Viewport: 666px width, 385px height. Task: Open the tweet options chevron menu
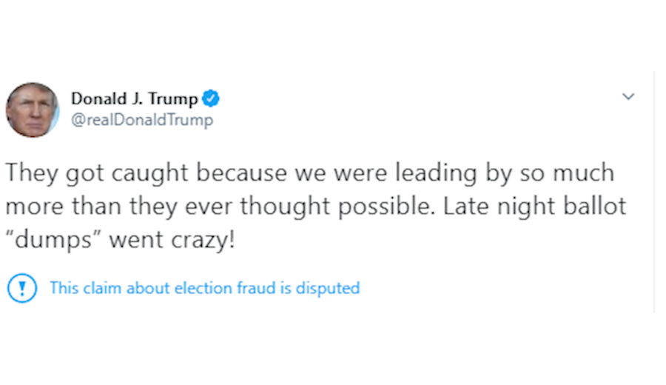[628, 96]
